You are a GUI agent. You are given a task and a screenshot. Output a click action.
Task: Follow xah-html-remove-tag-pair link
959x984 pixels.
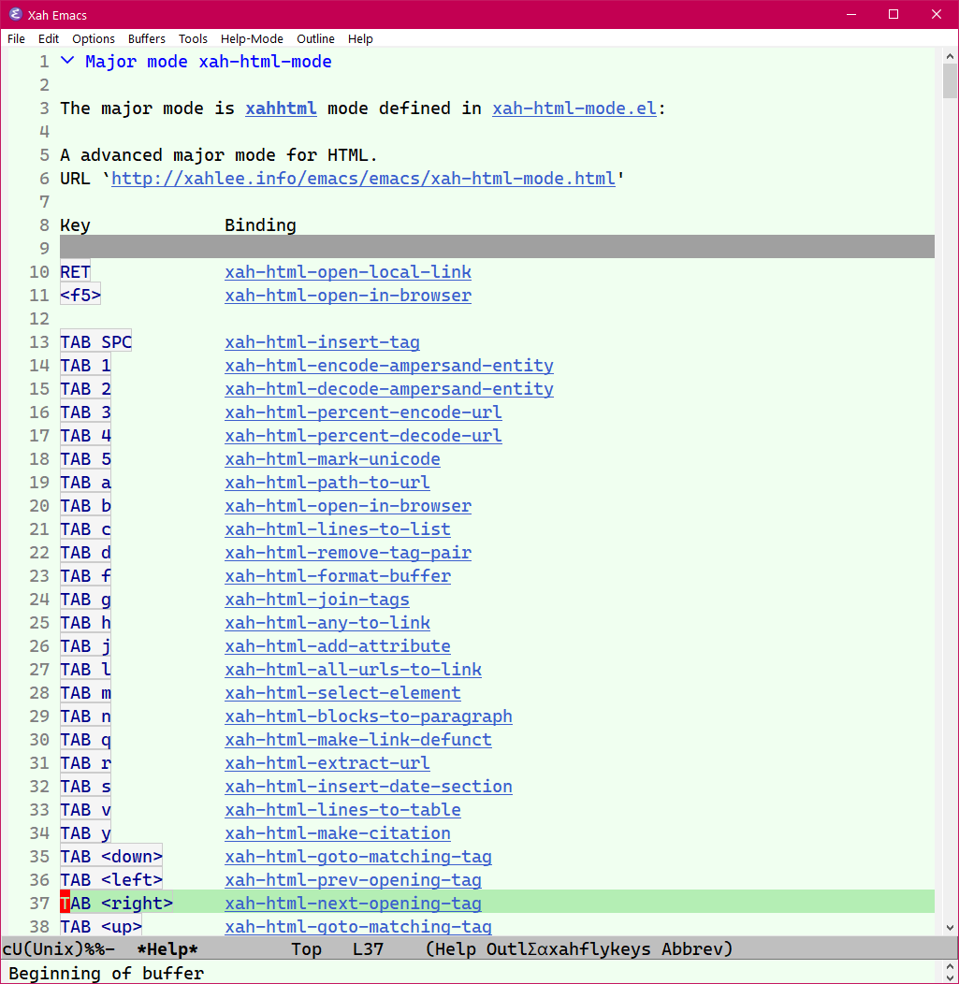(348, 553)
